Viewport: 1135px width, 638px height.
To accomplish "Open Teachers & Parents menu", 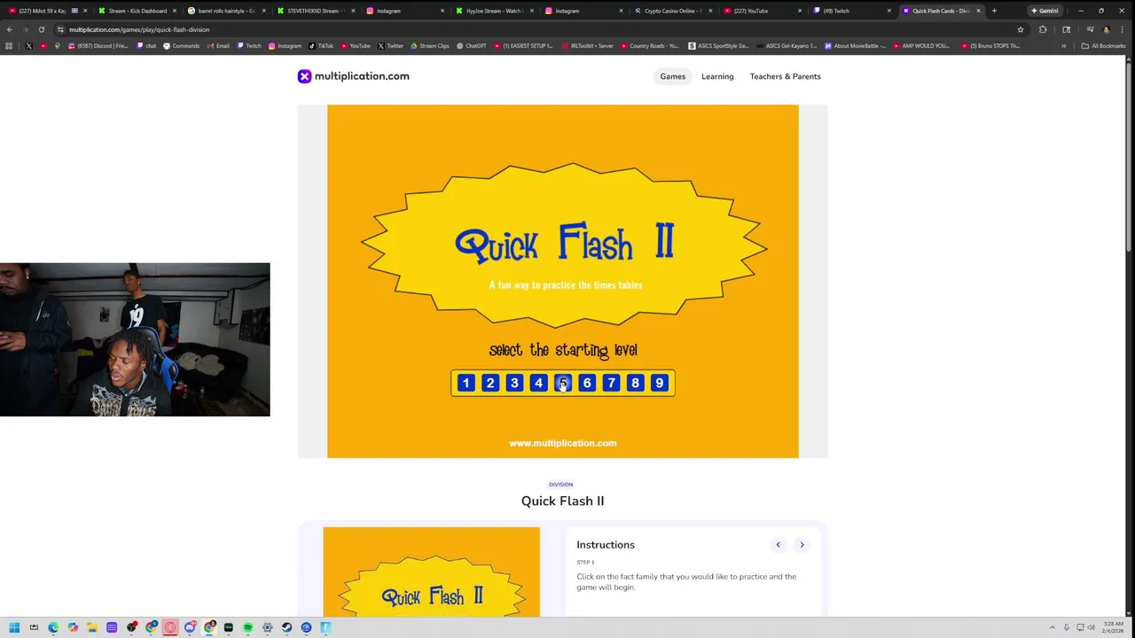I will click(785, 76).
